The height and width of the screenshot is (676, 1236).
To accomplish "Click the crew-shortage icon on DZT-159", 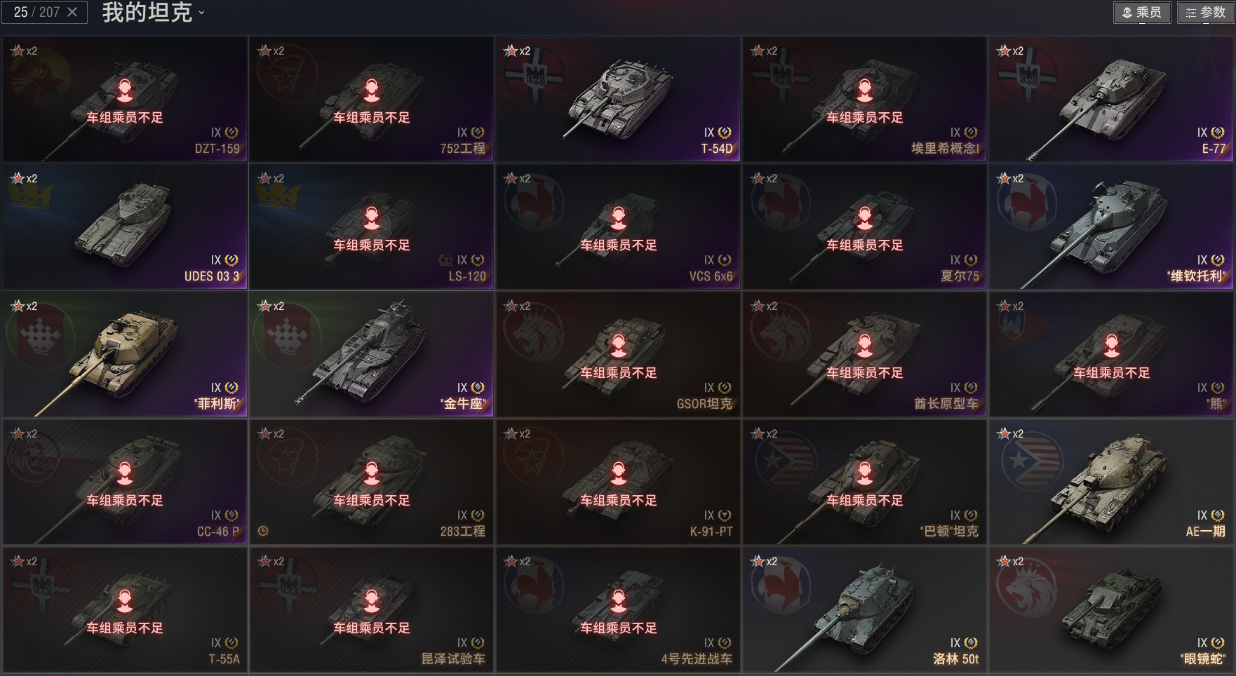I will [125, 91].
